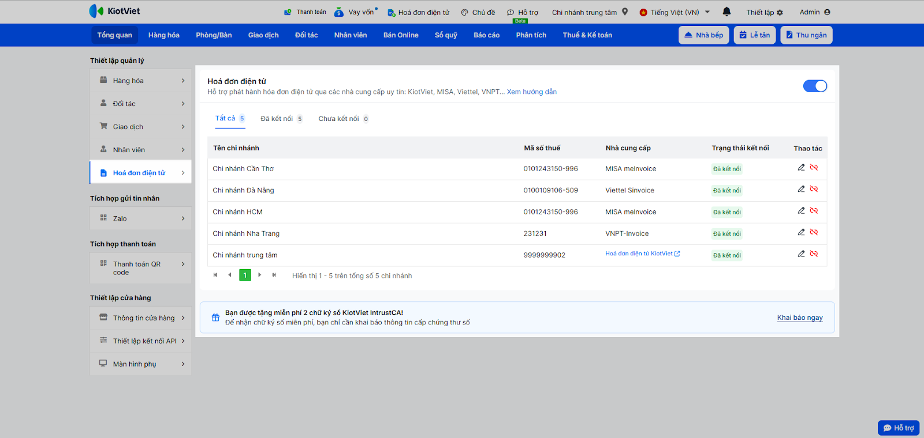The height and width of the screenshot is (438, 924).
Task: Turn off the Hoá đơn điện tử switch
Action: pos(815,86)
